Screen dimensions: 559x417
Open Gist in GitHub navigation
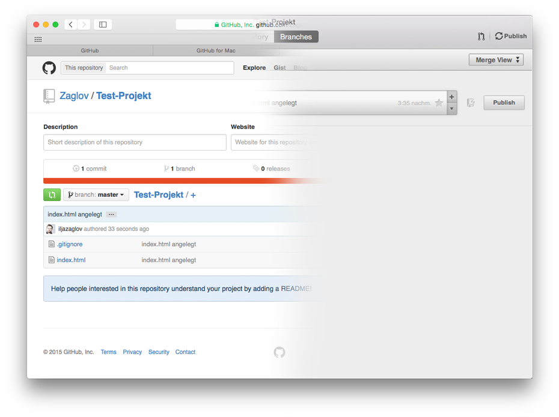pyautogui.click(x=279, y=68)
